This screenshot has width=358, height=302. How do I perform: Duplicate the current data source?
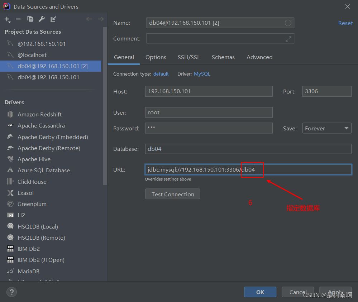(30, 19)
